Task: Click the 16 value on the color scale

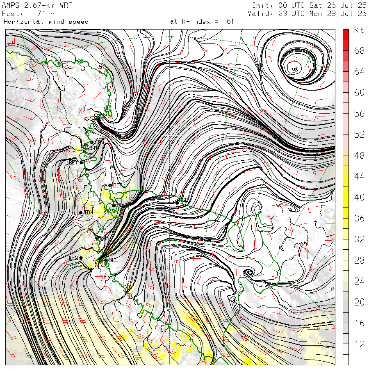Action: 359,323
